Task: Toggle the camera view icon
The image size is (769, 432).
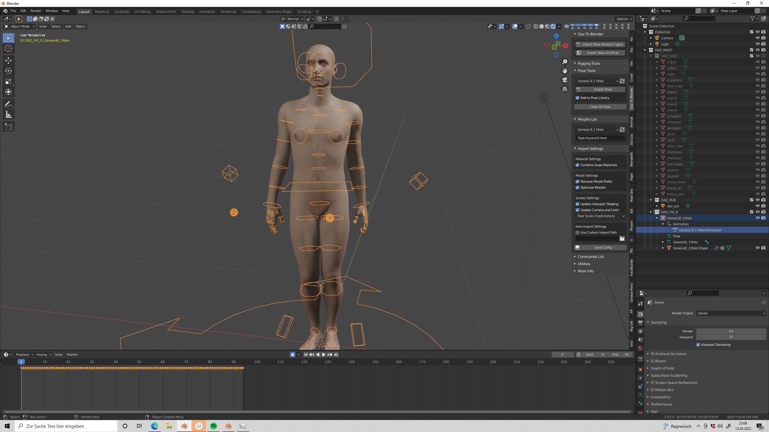Action: [565, 80]
